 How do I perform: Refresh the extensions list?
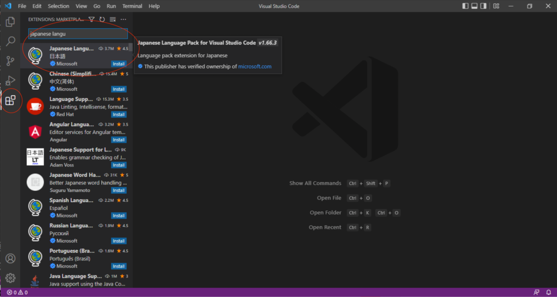[x=102, y=19]
